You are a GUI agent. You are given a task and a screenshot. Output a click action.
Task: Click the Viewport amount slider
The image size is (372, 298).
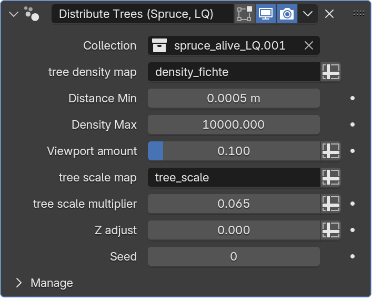(x=234, y=151)
